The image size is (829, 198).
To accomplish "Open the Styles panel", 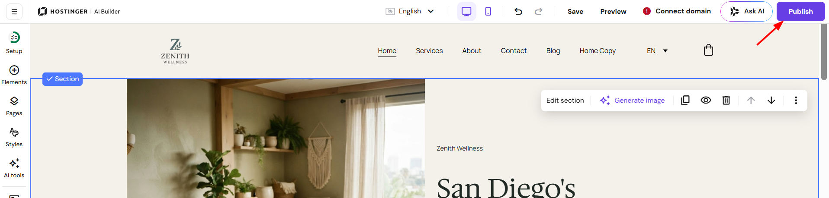I will pos(14,137).
